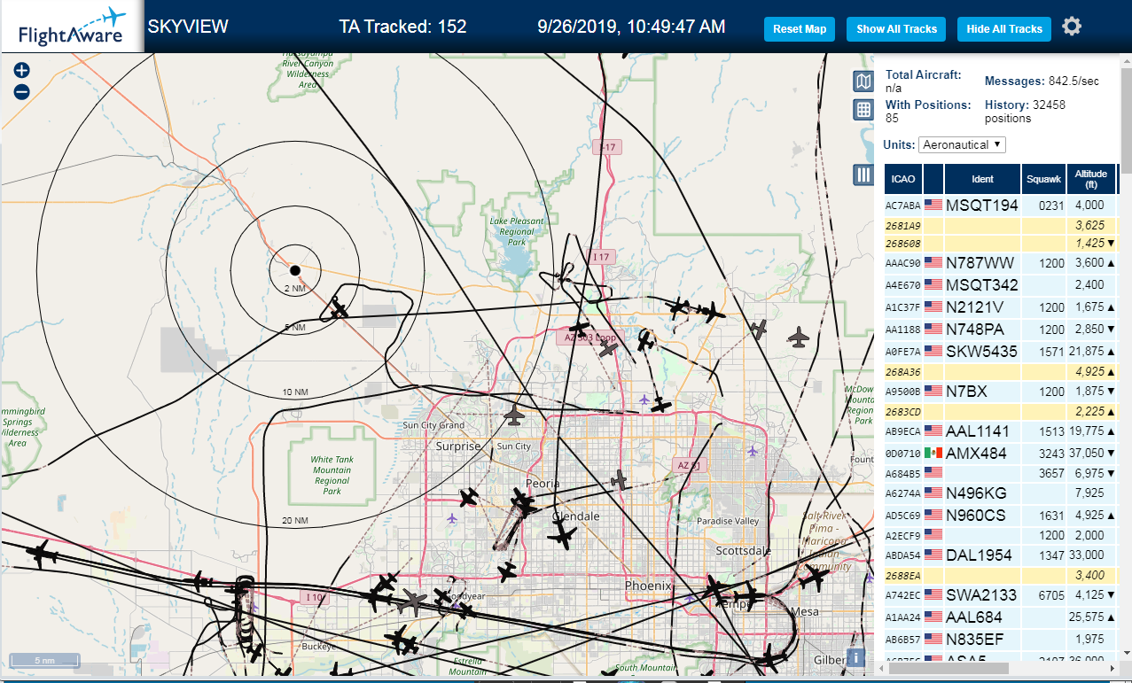The image size is (1132, 683).
Task: Select the N496KG aircraft row
Action: tap(1002, 493)
